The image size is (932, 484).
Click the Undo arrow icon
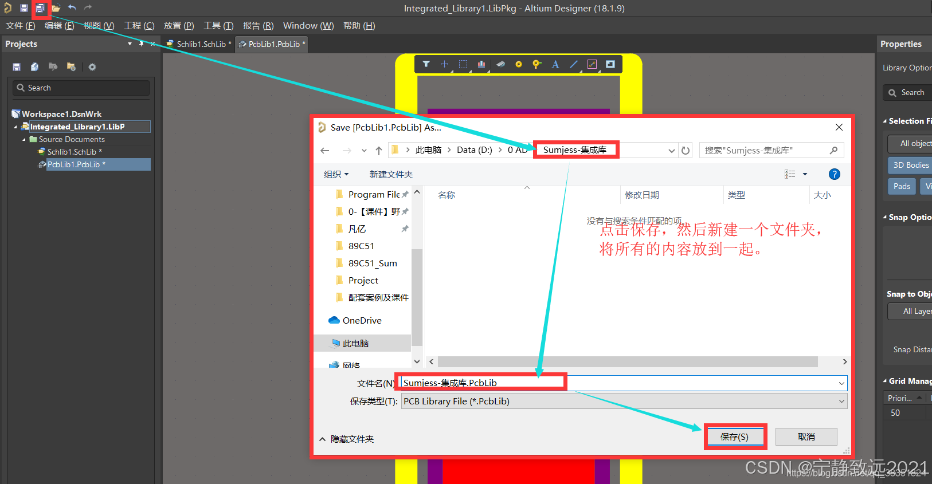click(72, 8)
